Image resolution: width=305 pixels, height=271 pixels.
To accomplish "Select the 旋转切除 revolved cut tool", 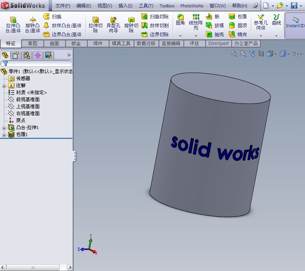I will [131, 25].
